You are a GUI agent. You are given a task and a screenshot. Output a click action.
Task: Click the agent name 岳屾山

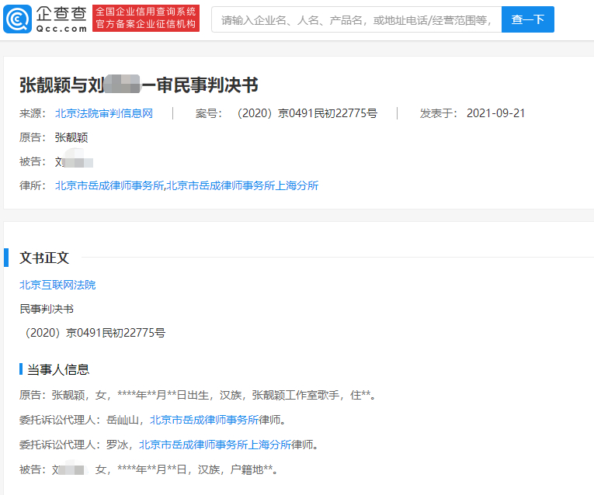click(123, 420)
